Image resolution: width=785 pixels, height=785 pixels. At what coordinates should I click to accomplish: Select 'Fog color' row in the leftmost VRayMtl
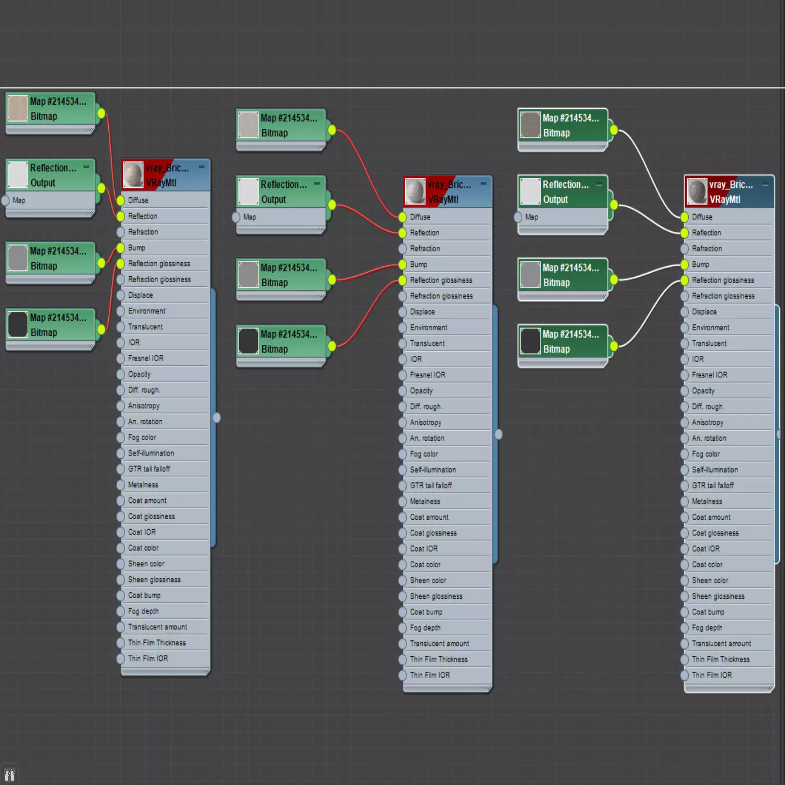pyautogui.click(x=165, y=438)
